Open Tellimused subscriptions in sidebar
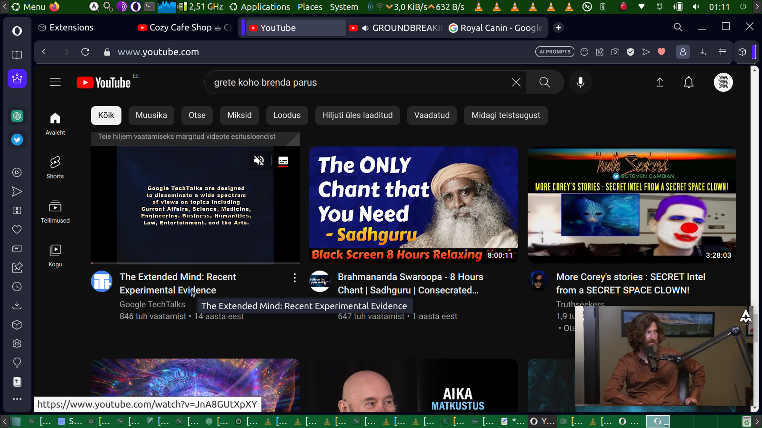 coord(55,212)
